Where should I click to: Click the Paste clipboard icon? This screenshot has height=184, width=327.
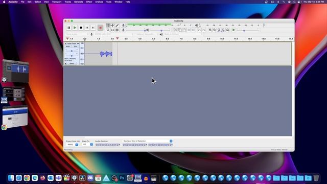(x=184, y=30)
